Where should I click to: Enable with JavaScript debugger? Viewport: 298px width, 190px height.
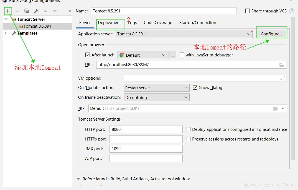(182, 55)
